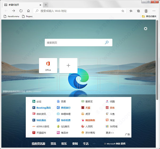This screenshot has width=160, height=149.
Task: Open the 必应 Bing icon link
Action: [x=34, y=101]
